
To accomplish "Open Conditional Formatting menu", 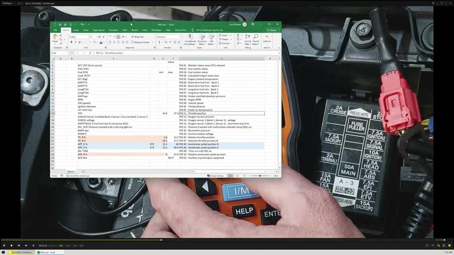I will 190,40.
